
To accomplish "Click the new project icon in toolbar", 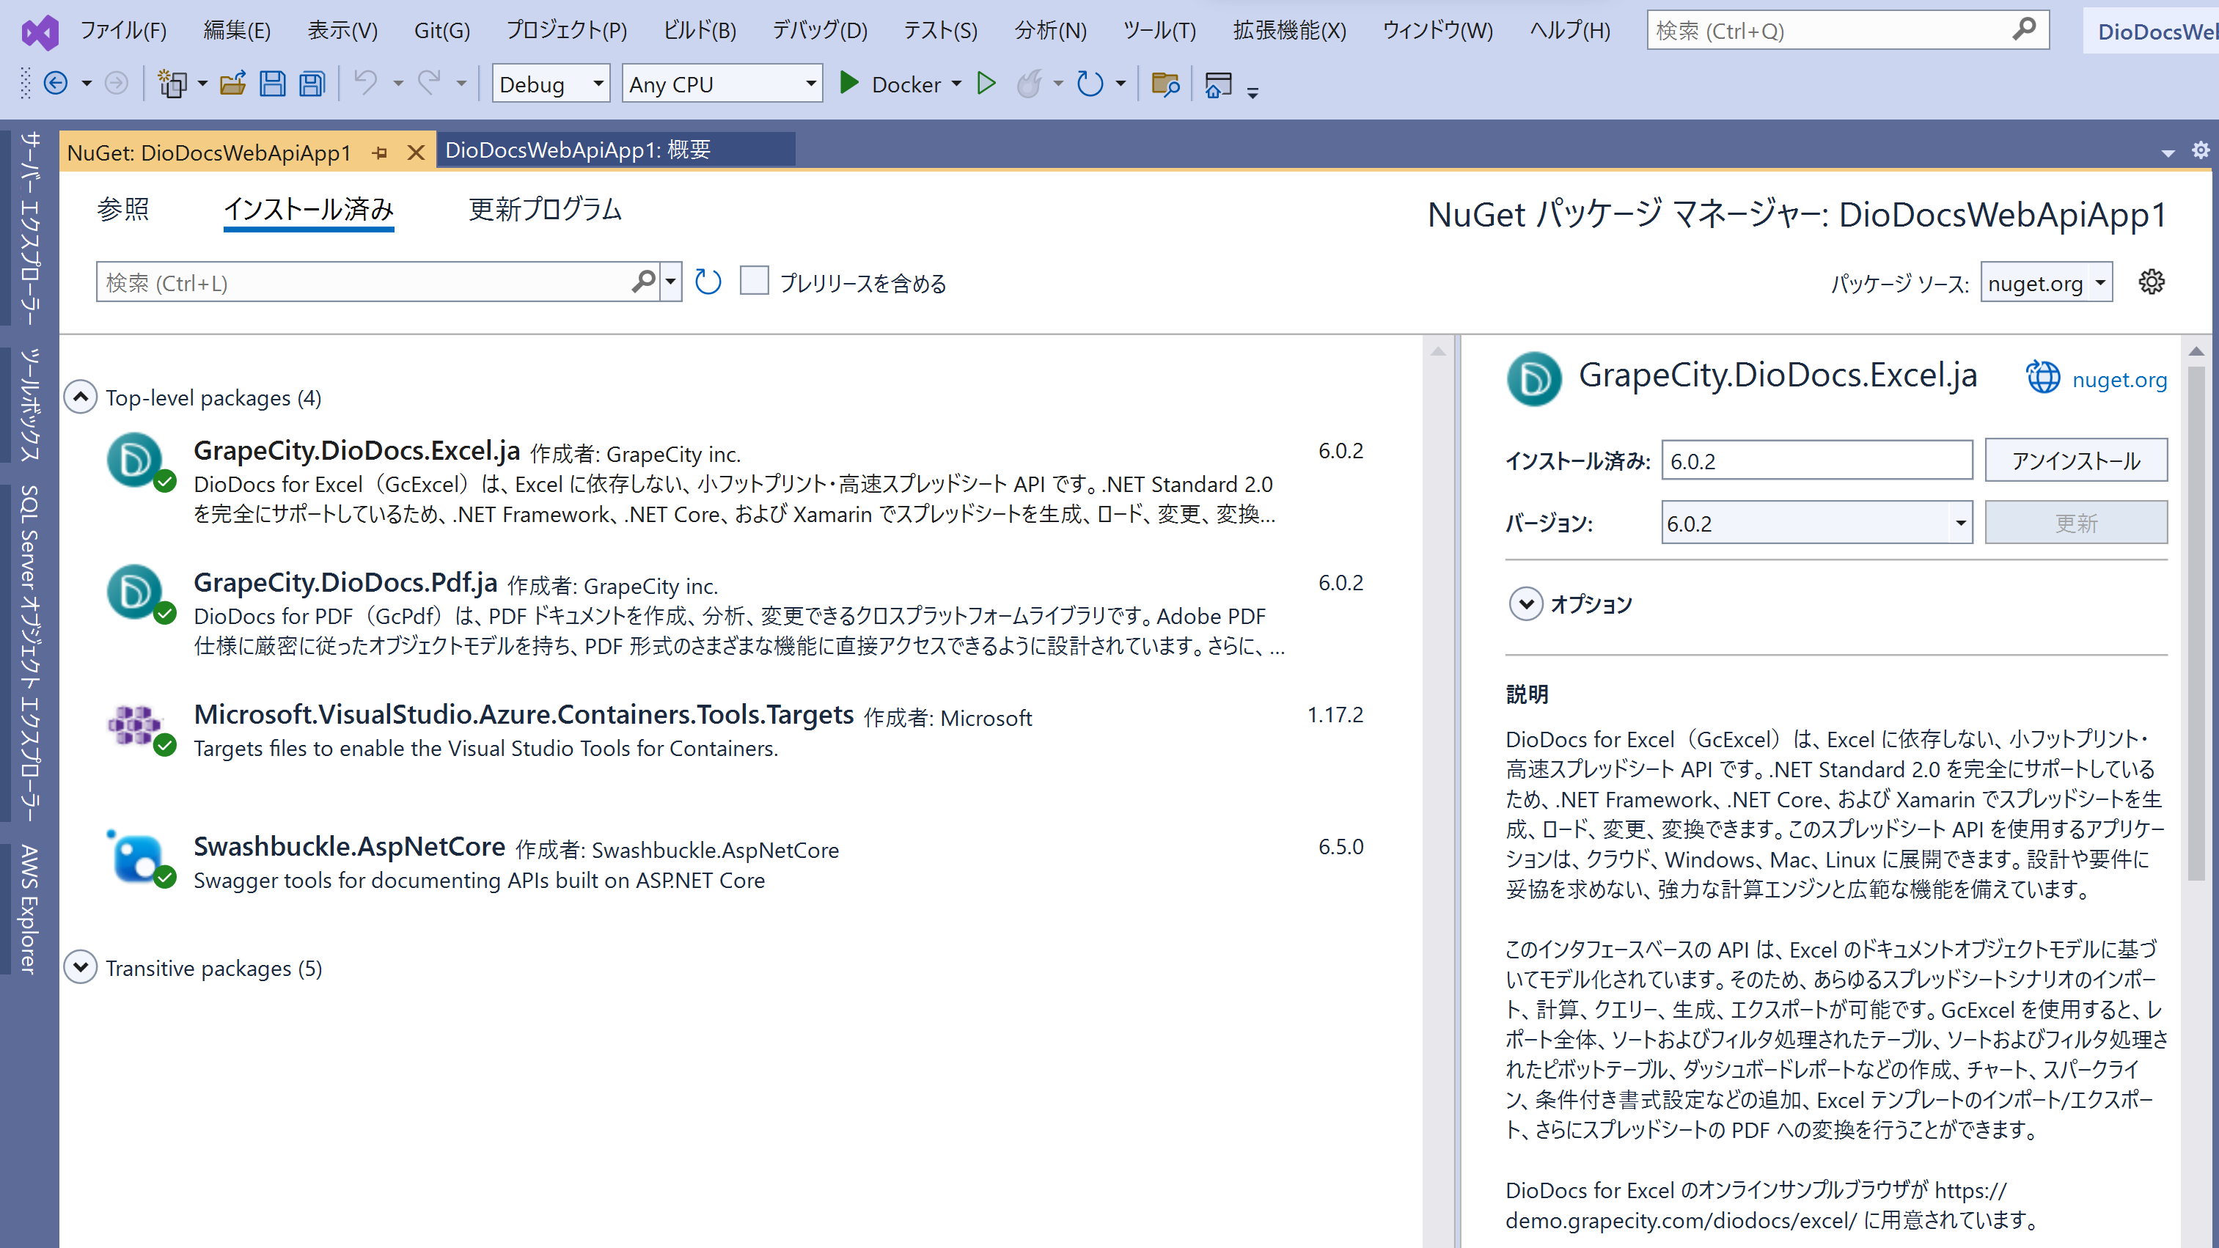I will pyautogui.click(x=172, y=84).
